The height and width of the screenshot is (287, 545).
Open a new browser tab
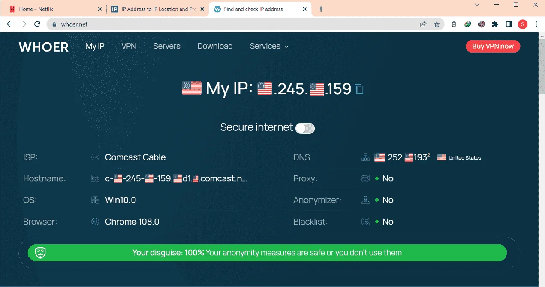pos(321,9)
